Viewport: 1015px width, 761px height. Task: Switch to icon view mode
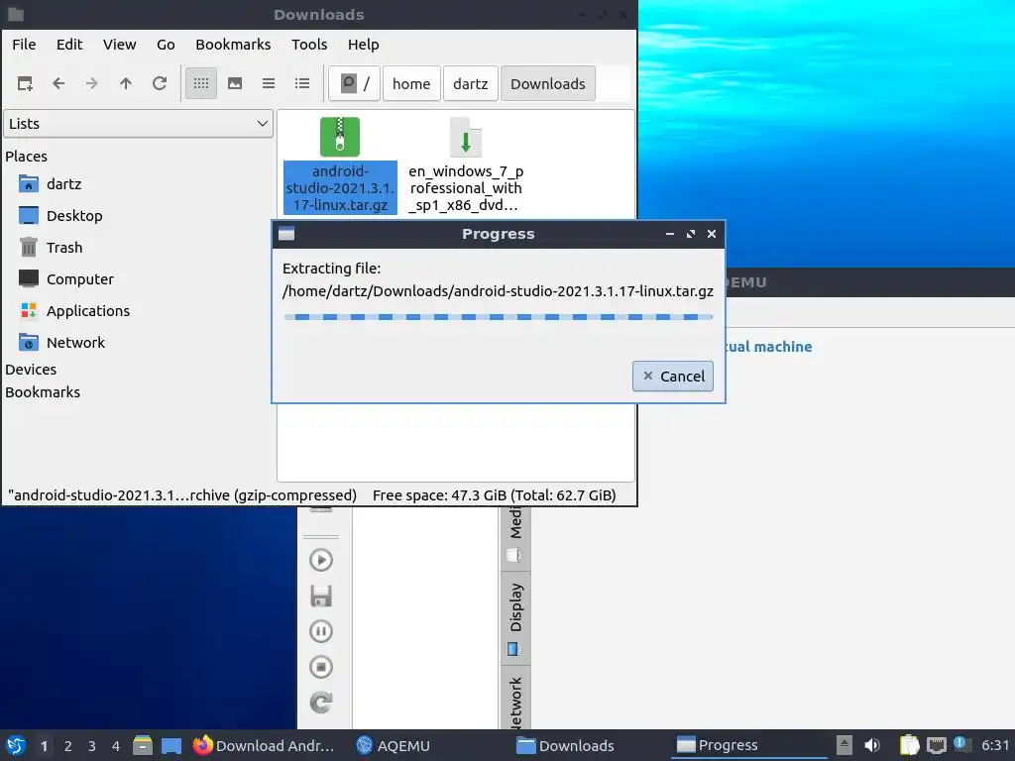(x=201, y=83)
